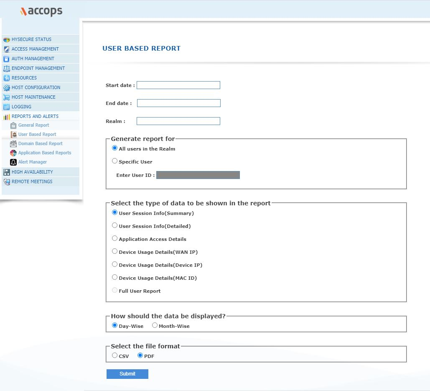The width and height of the screenshot is (430, 391).
Task: Click the Reports and Alerts chart icon
Action: [x=7, y=117]
